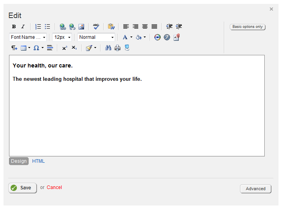282x209 pixels.
Task: Open Find and Replace binoculars icon
Action: [108, 48]
